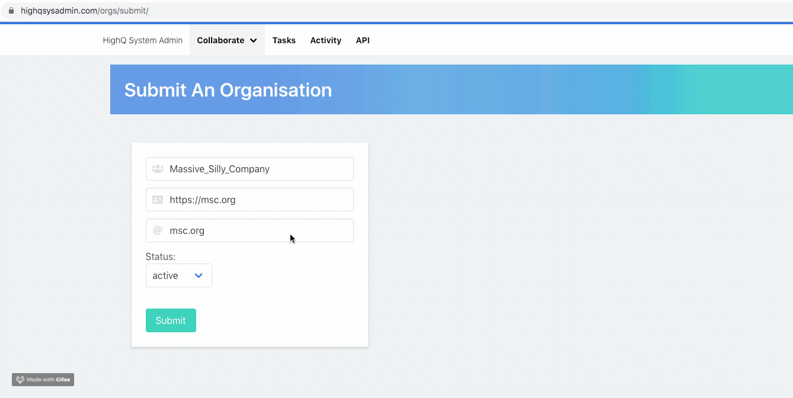Open the Activity nav item
Viewport: 793px width, 398px height.
click(325, 40)
